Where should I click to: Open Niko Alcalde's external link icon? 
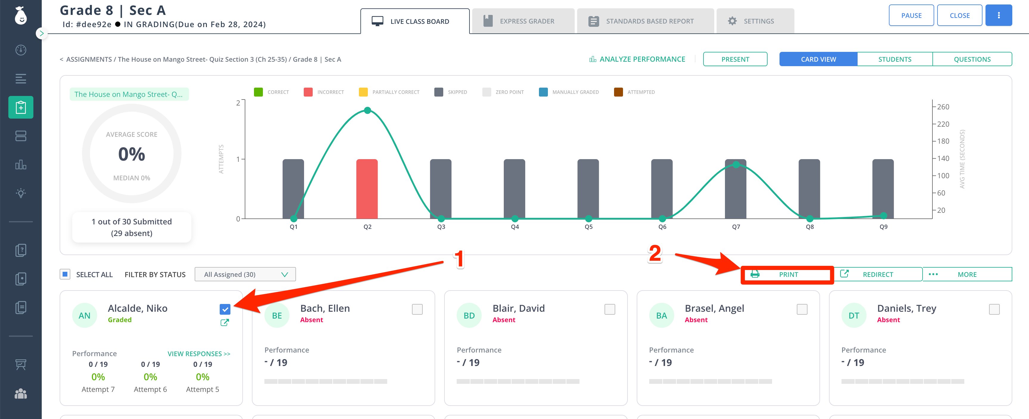pos(225,322)
